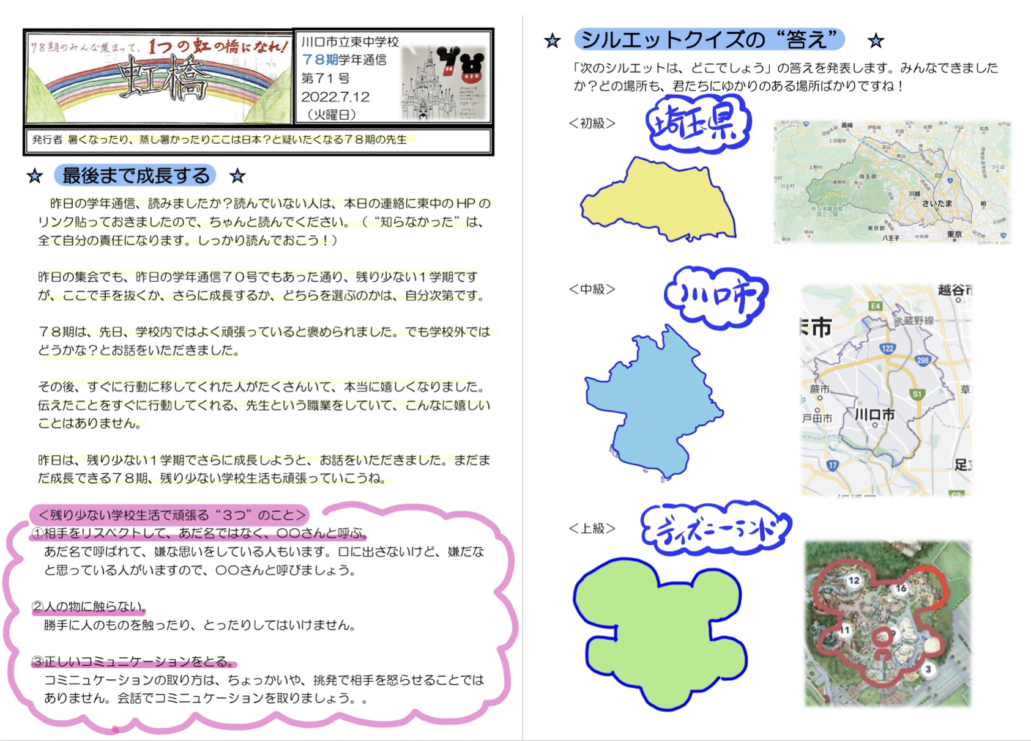Select the 川口市立東中学校 school name text

[x=350, y=42]
